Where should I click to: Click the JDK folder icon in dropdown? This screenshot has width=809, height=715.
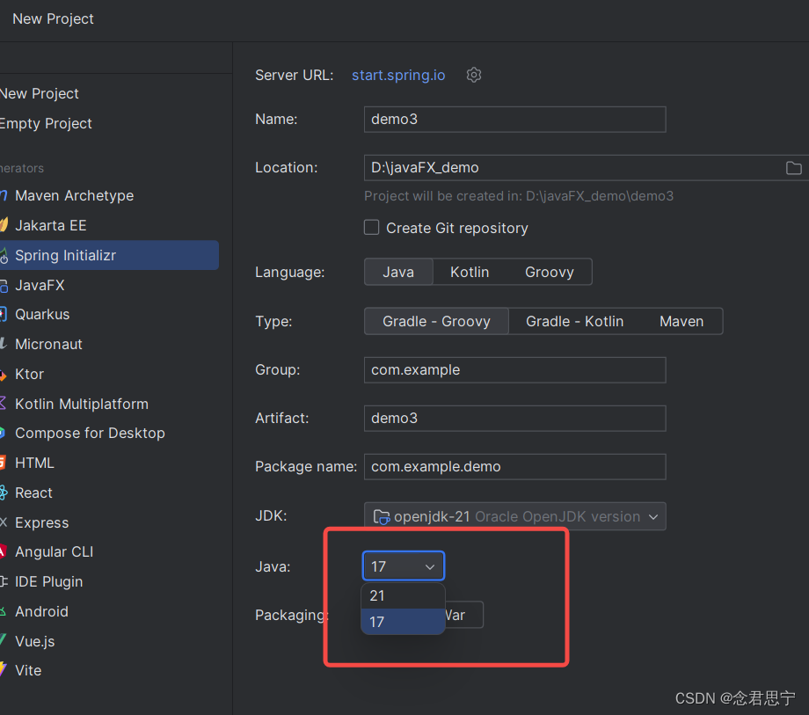382,517
